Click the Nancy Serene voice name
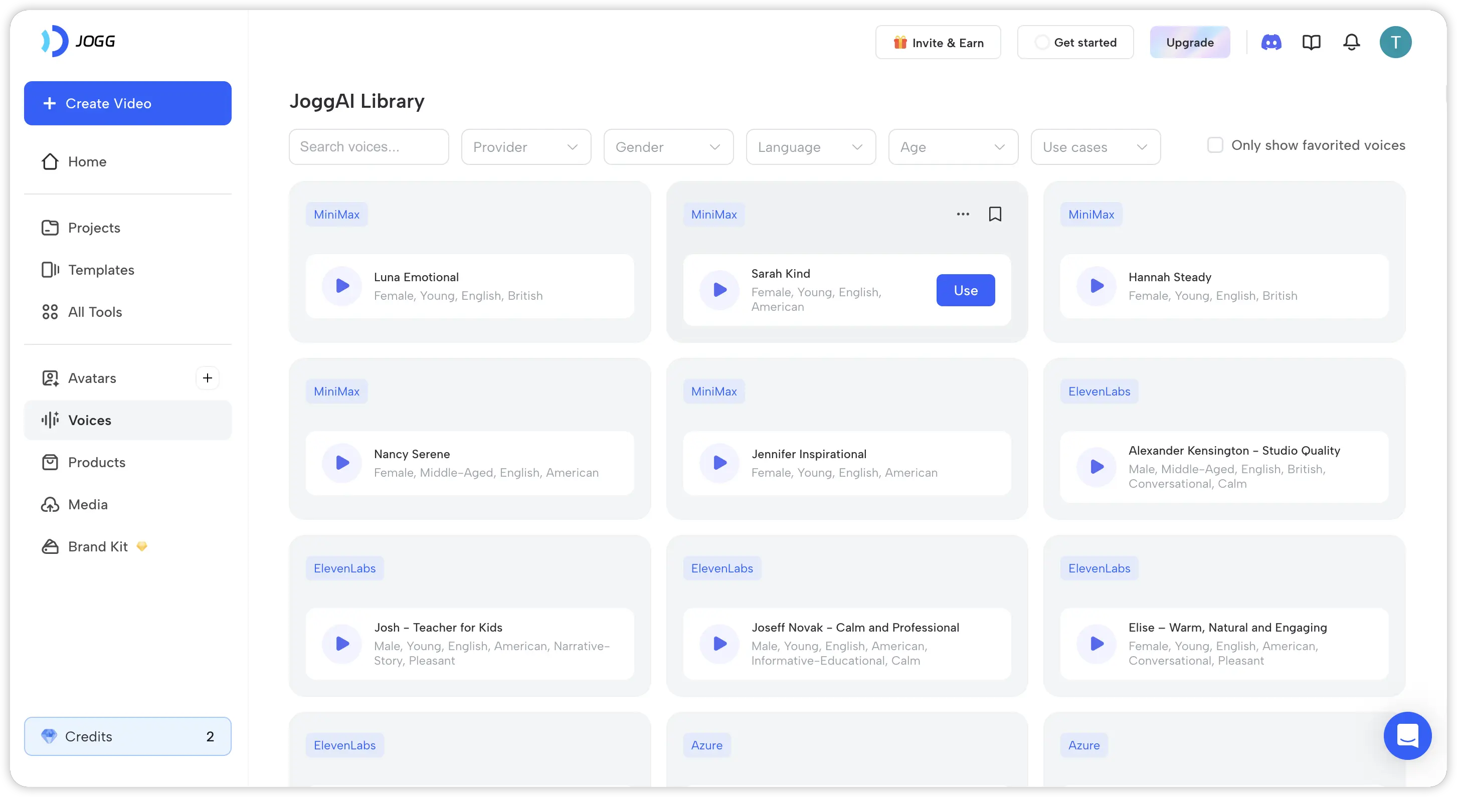 (412, 454)
